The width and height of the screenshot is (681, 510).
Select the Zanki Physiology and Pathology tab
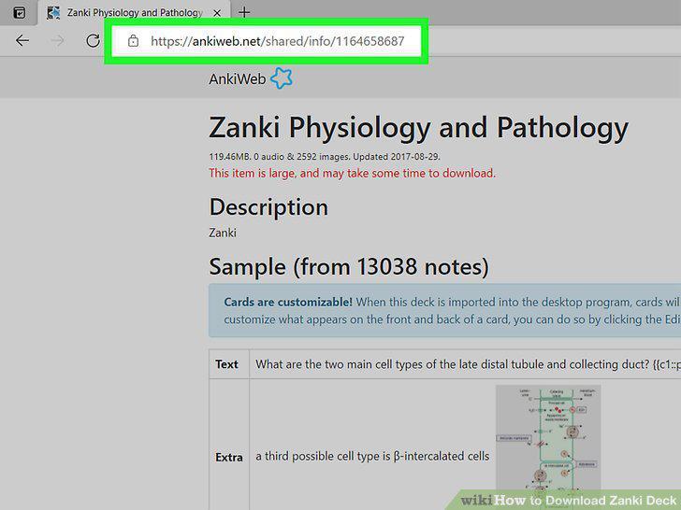(x=135, y=12)
